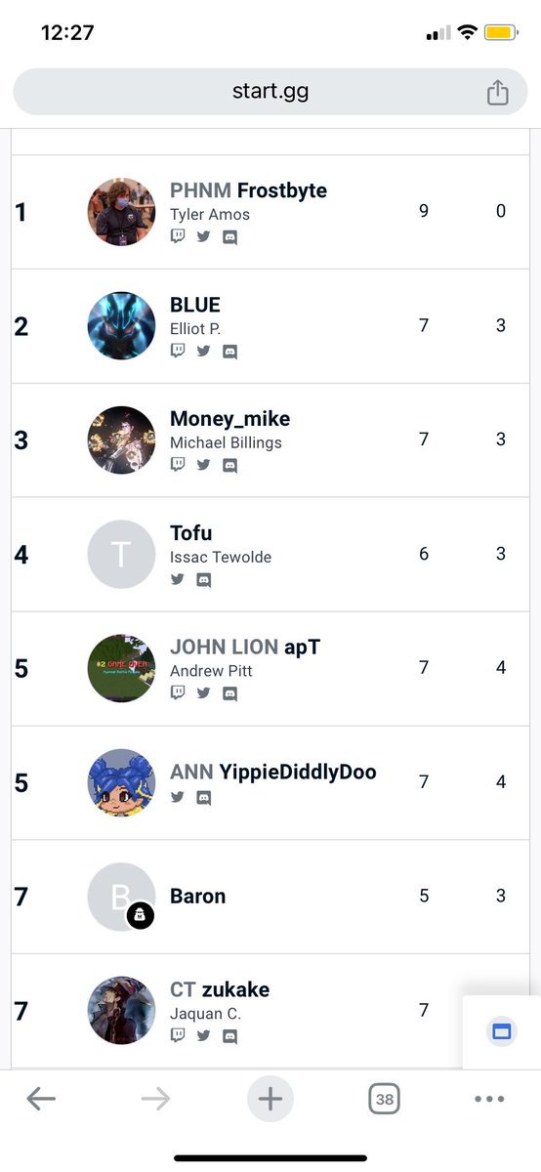Tap the start.gg address bar
The image size is (541, 1172).
(270, 93)
